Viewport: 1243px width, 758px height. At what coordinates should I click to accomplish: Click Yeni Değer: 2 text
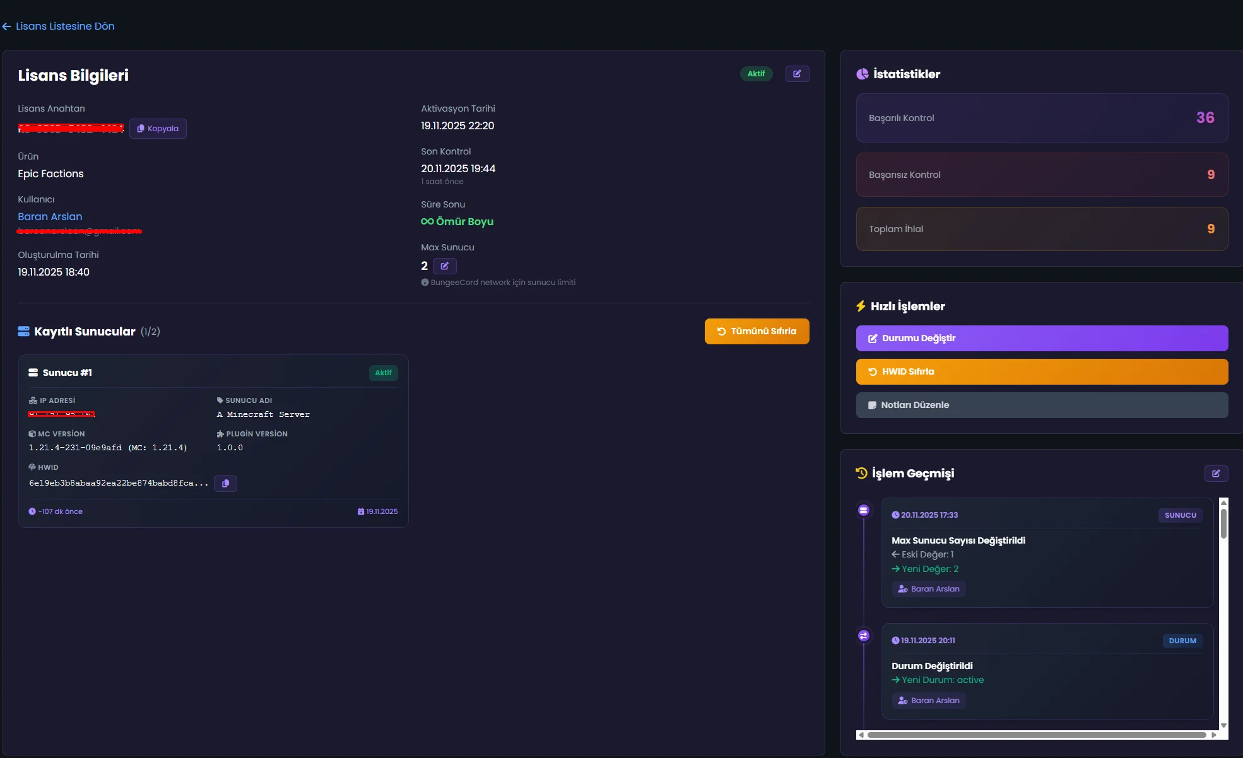point(930,569)
